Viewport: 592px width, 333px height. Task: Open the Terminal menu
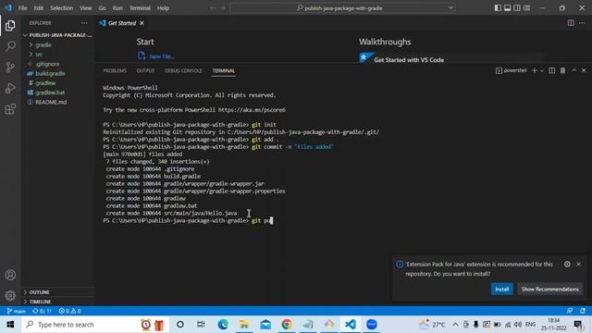click(140, 8)
